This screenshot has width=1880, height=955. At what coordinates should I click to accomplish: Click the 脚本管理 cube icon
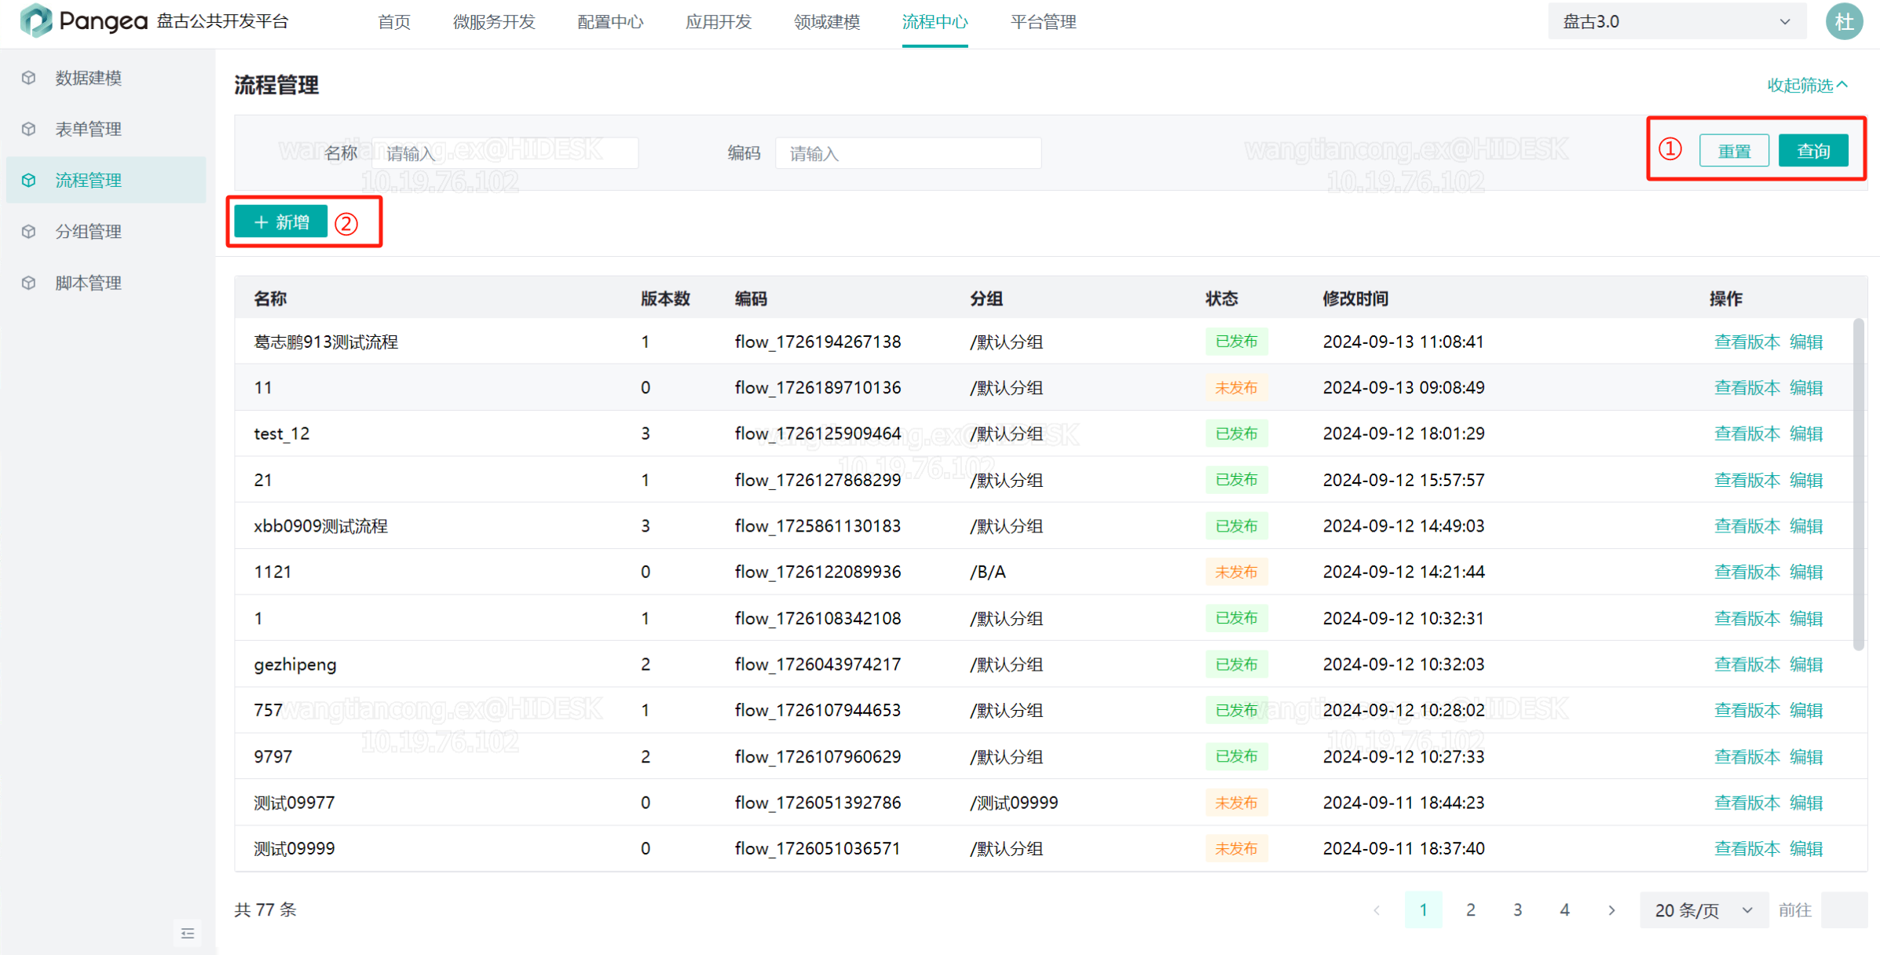(29, 283)
